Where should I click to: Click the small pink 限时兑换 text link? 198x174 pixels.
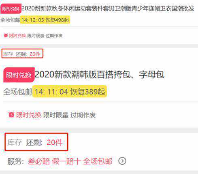(17, 36)
